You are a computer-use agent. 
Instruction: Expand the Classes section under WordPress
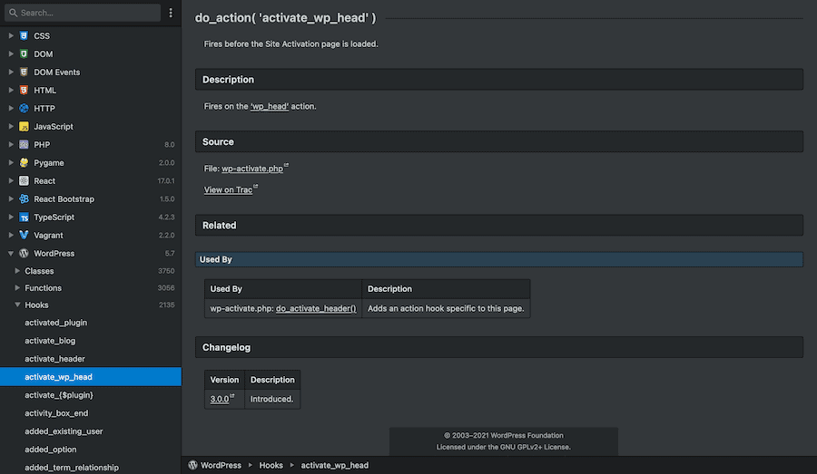point(17,271)
